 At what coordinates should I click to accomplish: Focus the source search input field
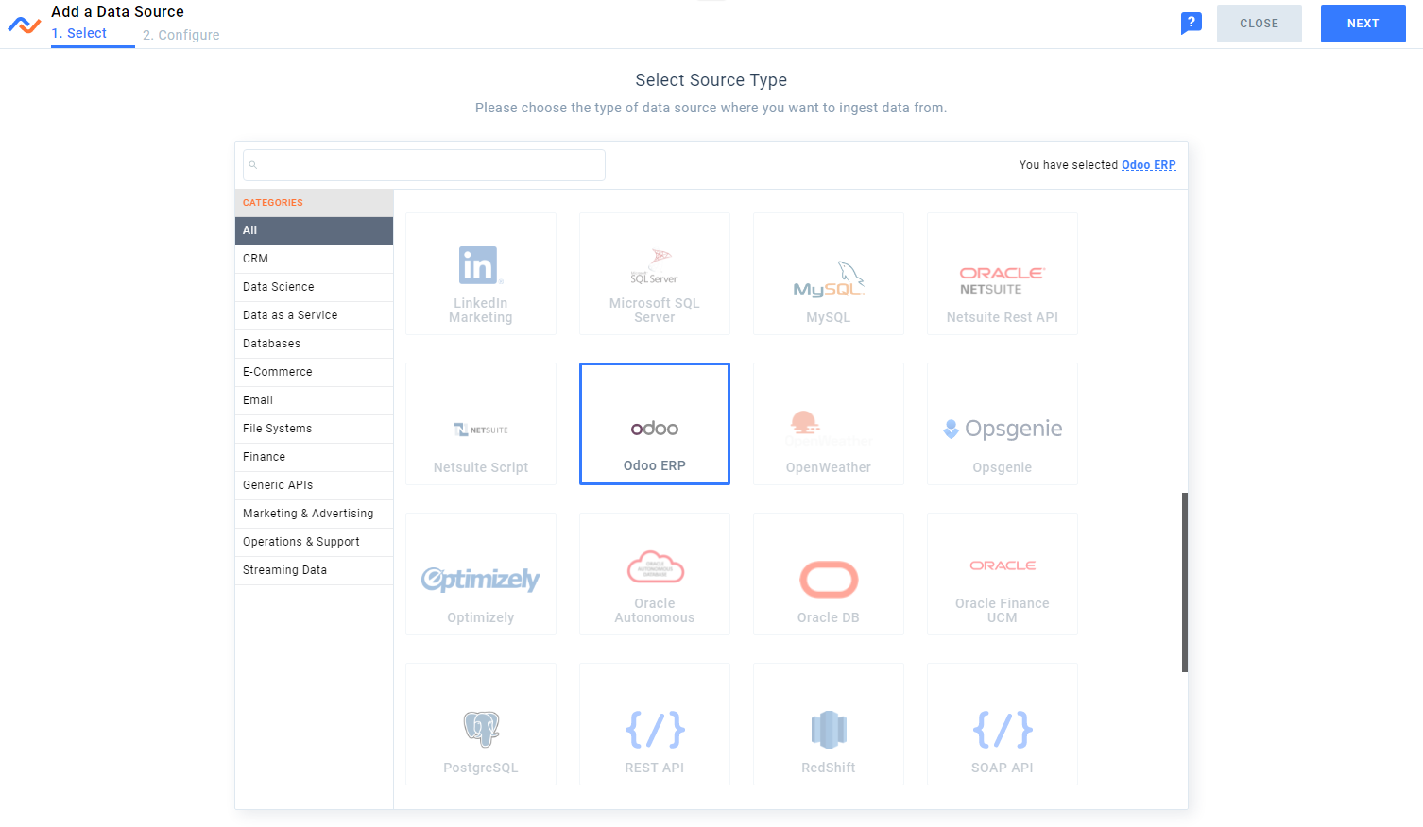(x=424, y=165)
